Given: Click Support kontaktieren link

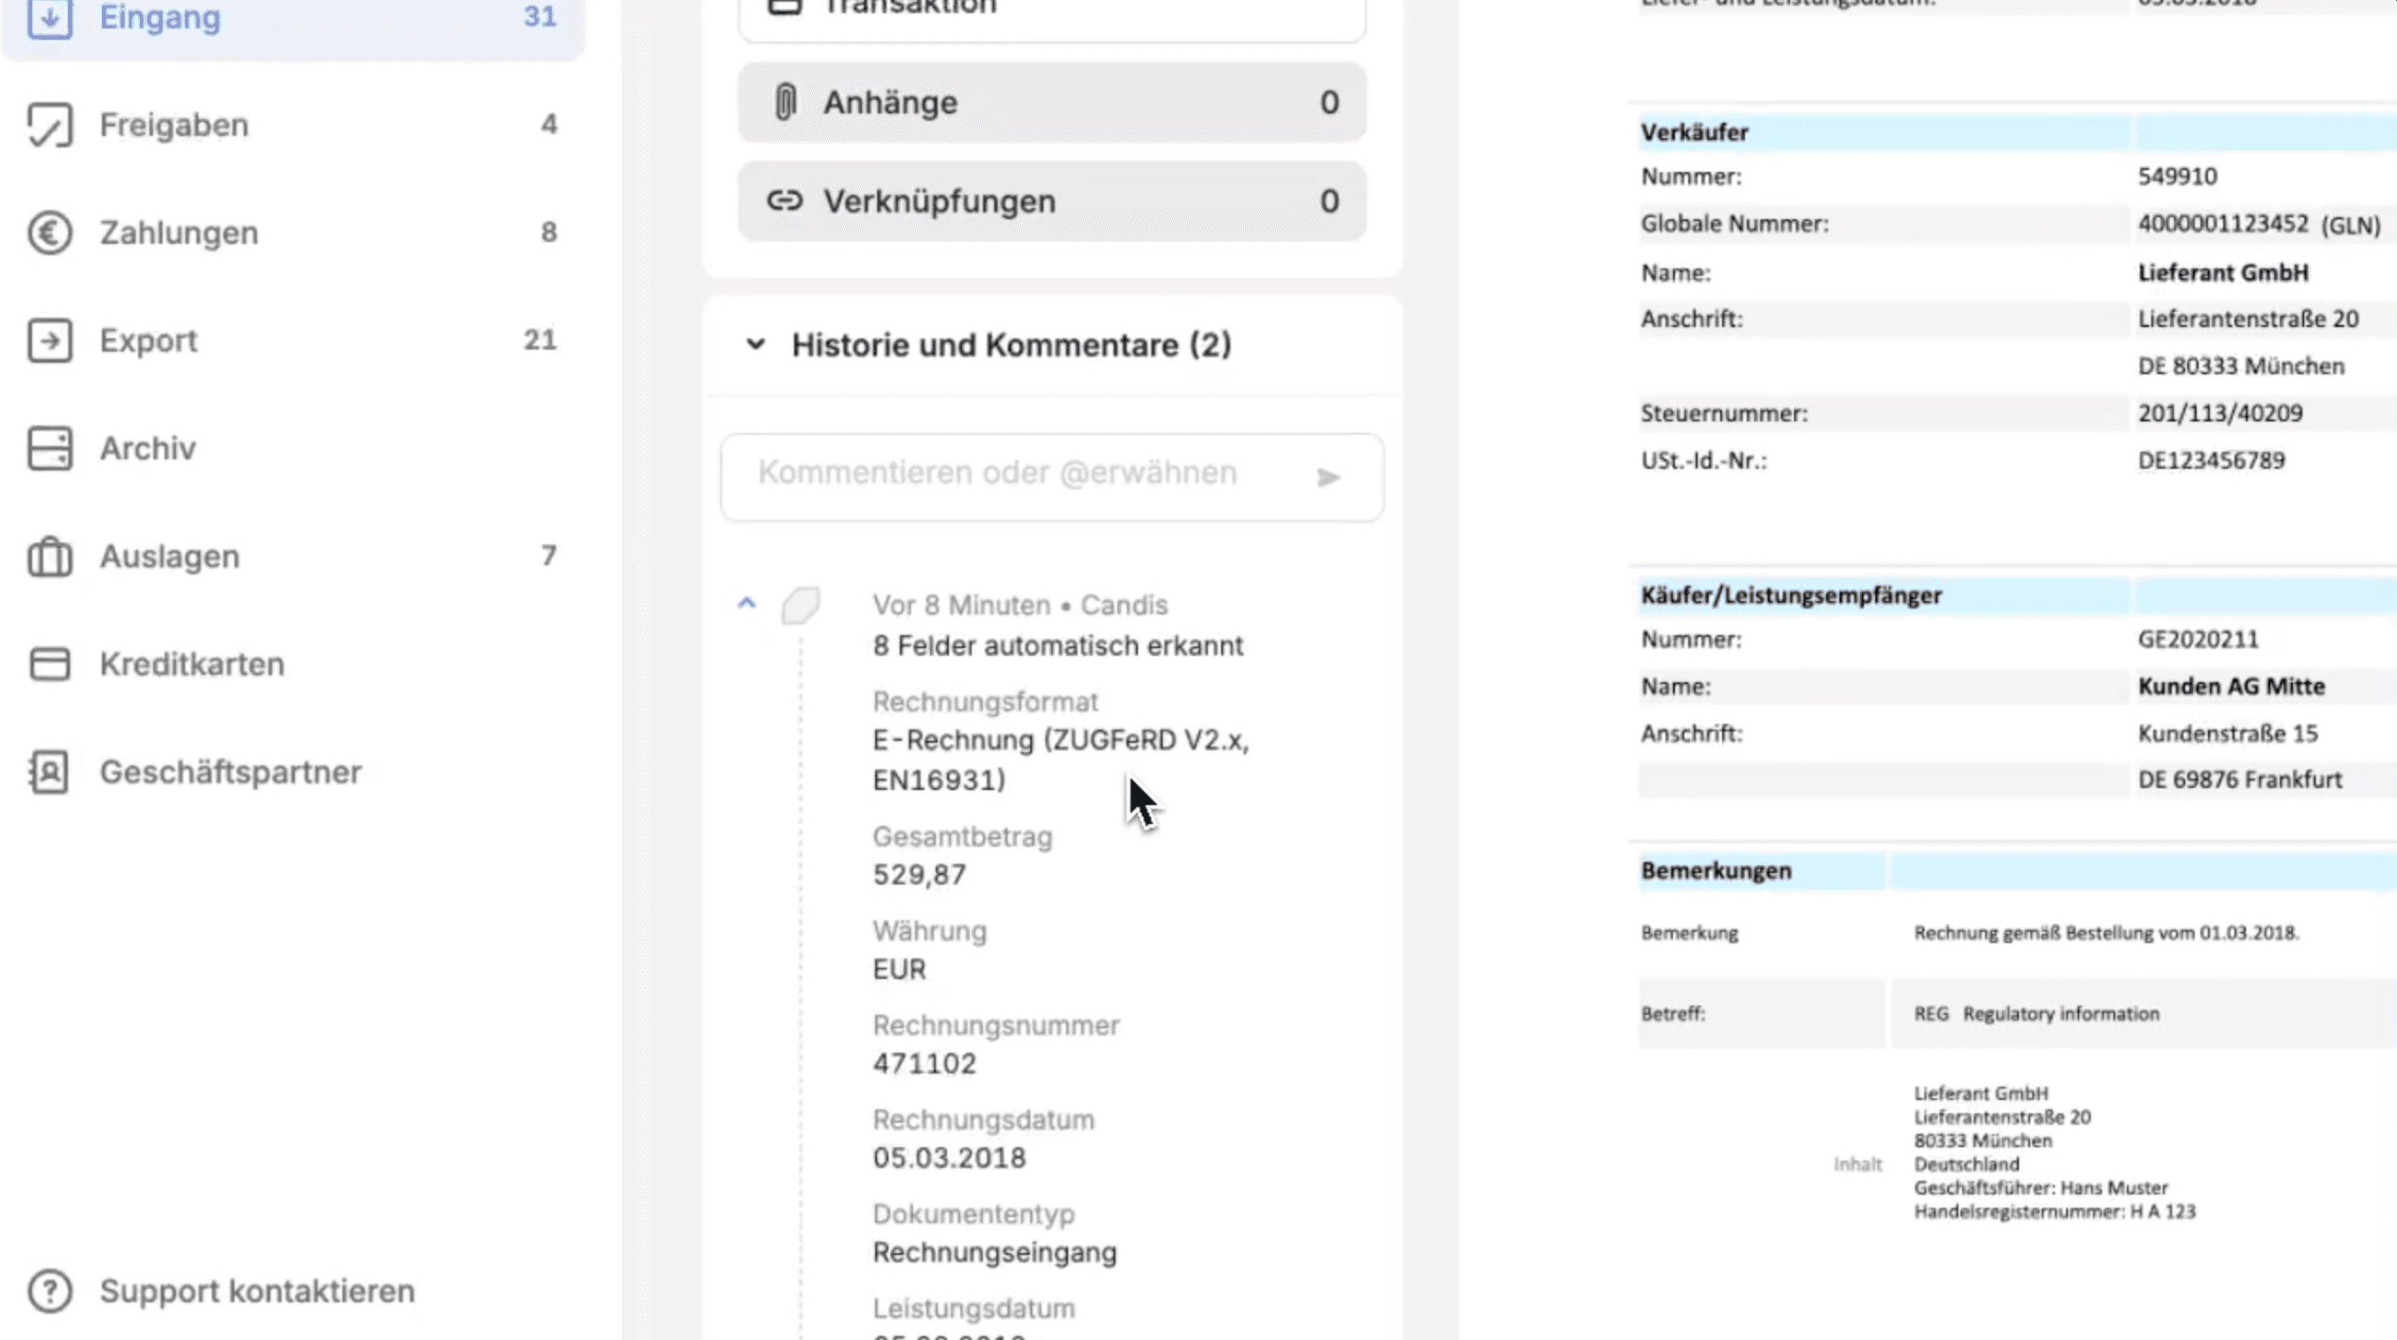Looking at the screenshot, I should coord(257,1291).
